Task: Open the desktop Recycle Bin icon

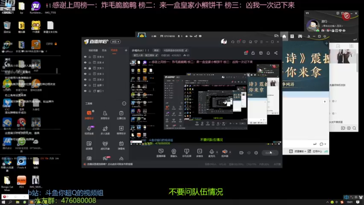Action: tap(7, 27)
